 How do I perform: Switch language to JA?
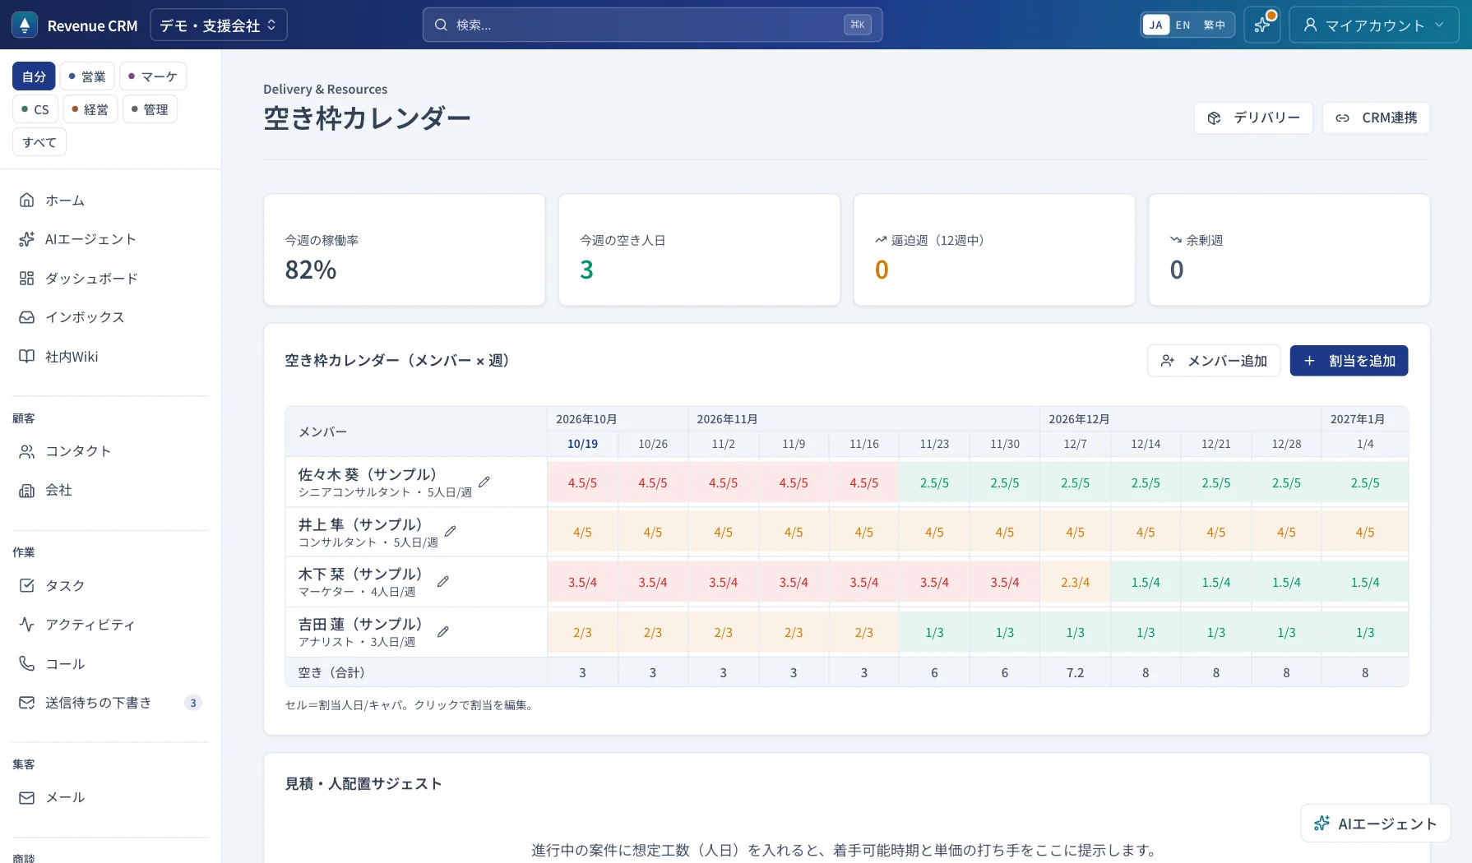(x=1156, y=25)
